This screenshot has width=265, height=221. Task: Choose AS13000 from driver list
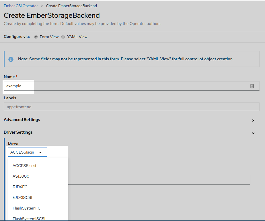click(21, 176)
